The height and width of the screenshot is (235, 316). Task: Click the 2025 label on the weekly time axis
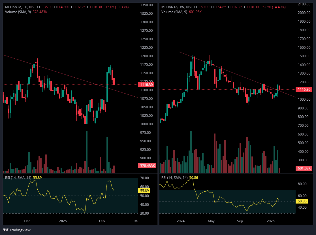click(271, 221)
